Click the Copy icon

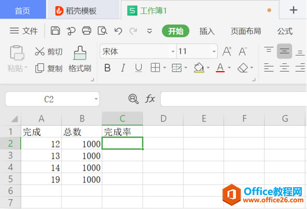(x=39, y=68)
